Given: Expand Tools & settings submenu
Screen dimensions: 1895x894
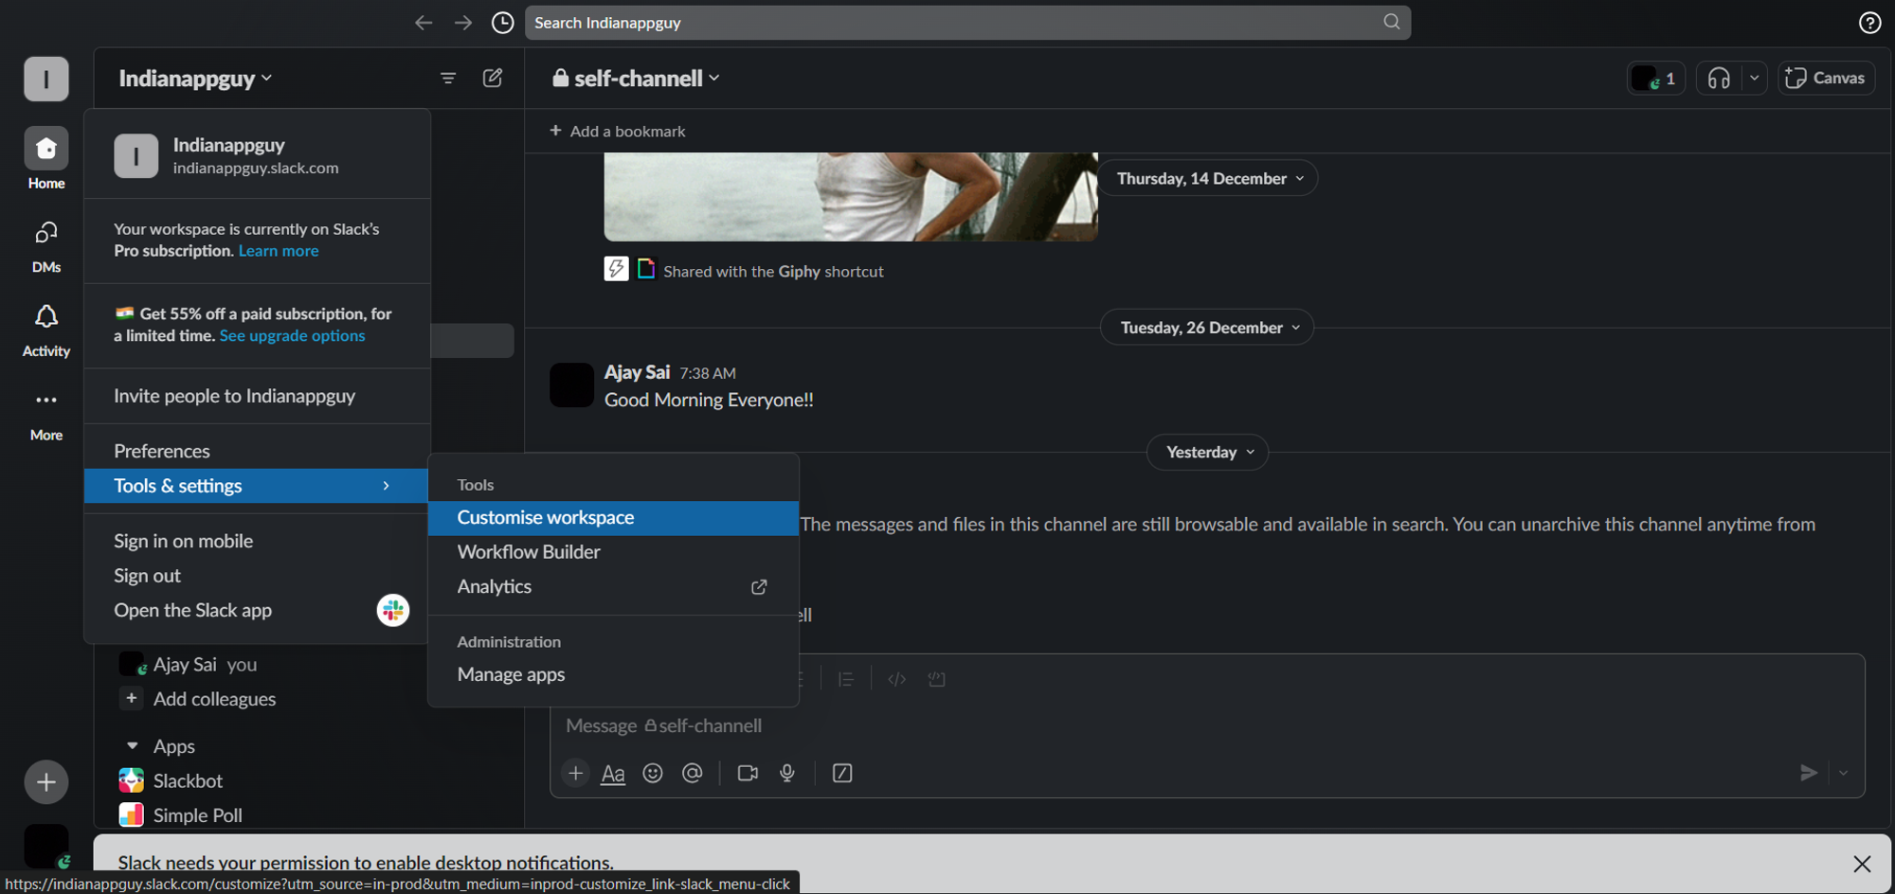Looking at the screenshot, I should (x=256, y=486).
